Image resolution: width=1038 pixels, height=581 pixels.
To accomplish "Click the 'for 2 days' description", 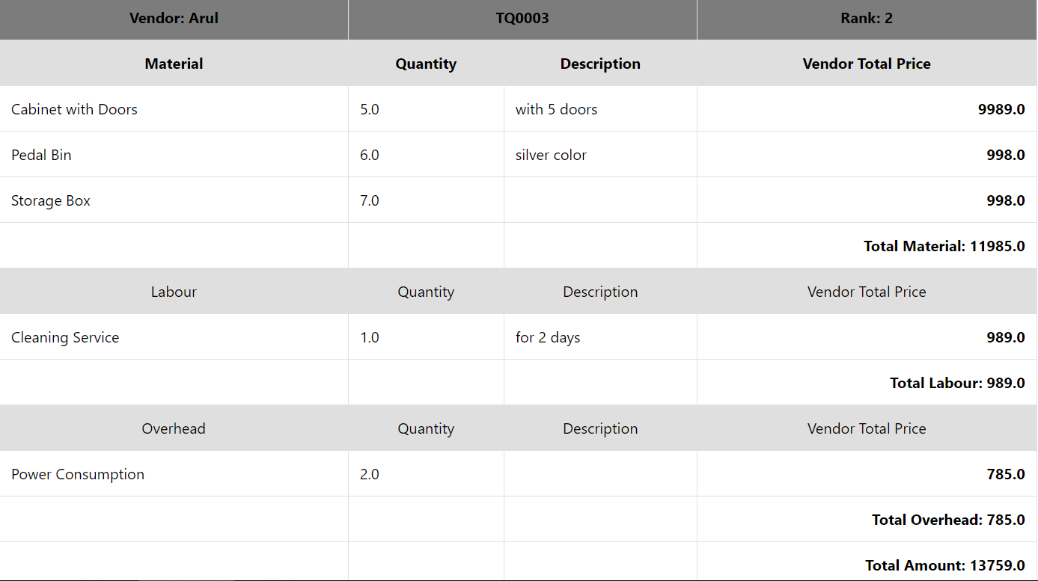I will (548, 338).
